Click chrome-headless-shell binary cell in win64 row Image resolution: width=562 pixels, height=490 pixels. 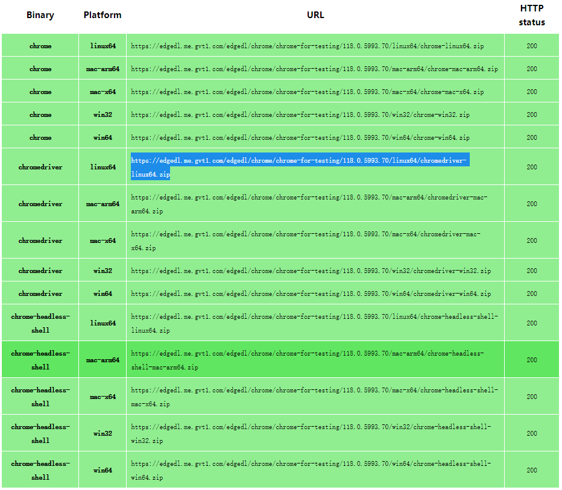pos(40,470)
